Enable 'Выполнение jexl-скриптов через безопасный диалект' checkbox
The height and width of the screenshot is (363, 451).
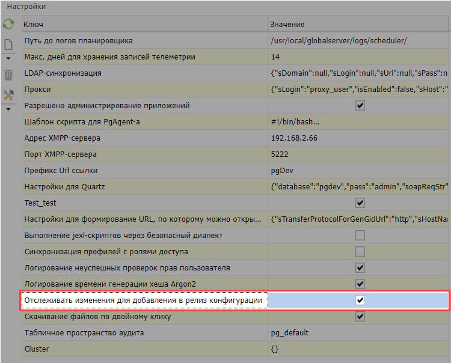360,235
